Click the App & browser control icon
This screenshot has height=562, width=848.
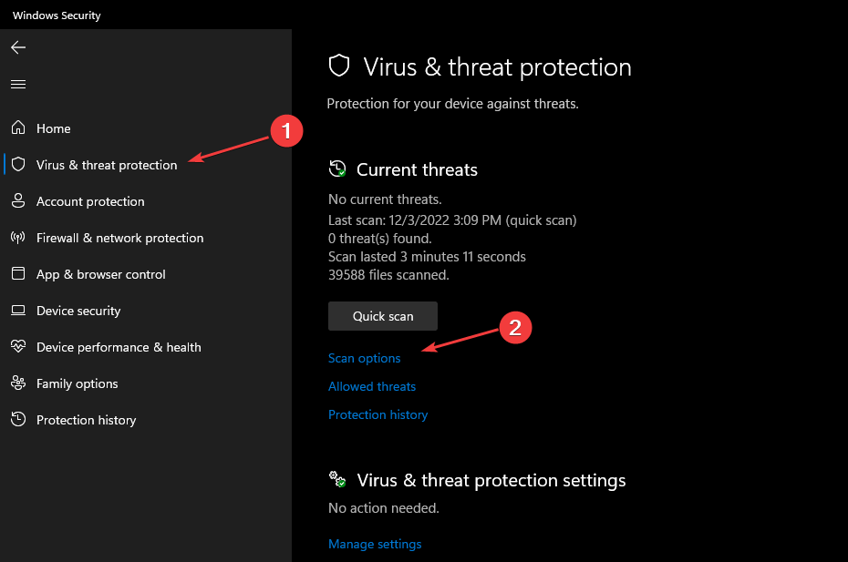click(18, 274)
